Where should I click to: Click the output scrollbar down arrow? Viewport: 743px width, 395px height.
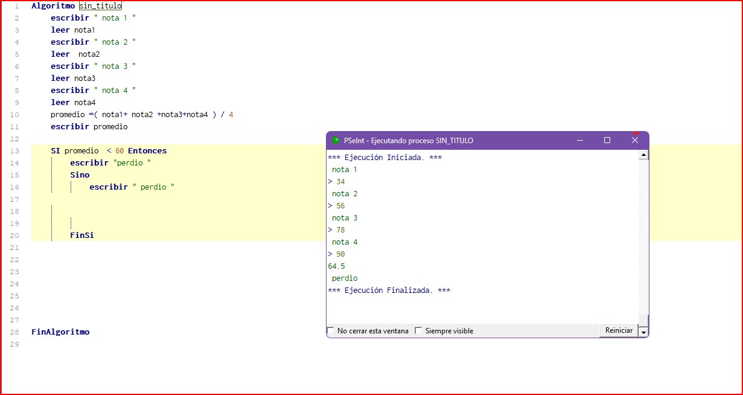coord(643,332)
